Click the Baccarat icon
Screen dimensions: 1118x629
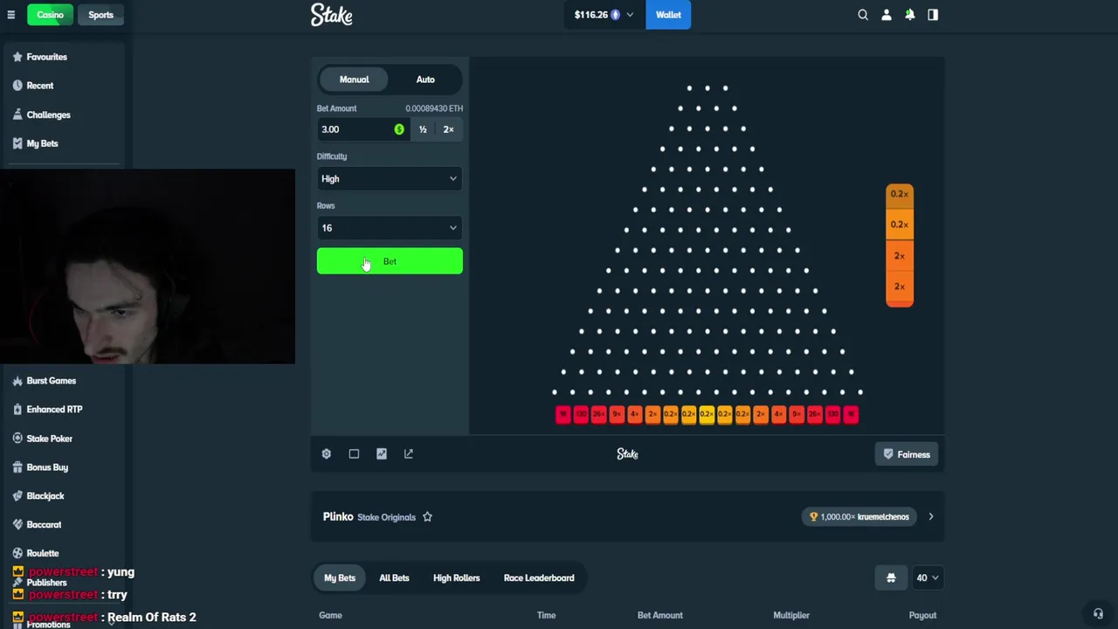(x=17, y=525)
